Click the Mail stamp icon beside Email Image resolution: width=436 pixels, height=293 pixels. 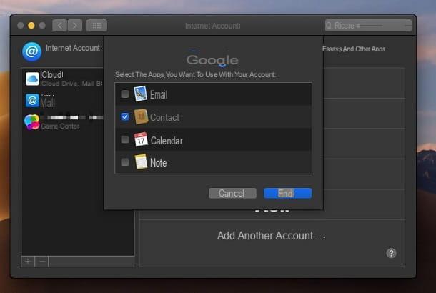click(x=140, y=94)
